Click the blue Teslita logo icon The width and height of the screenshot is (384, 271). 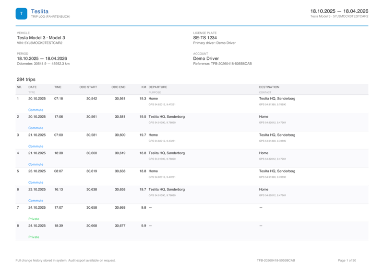21,14
